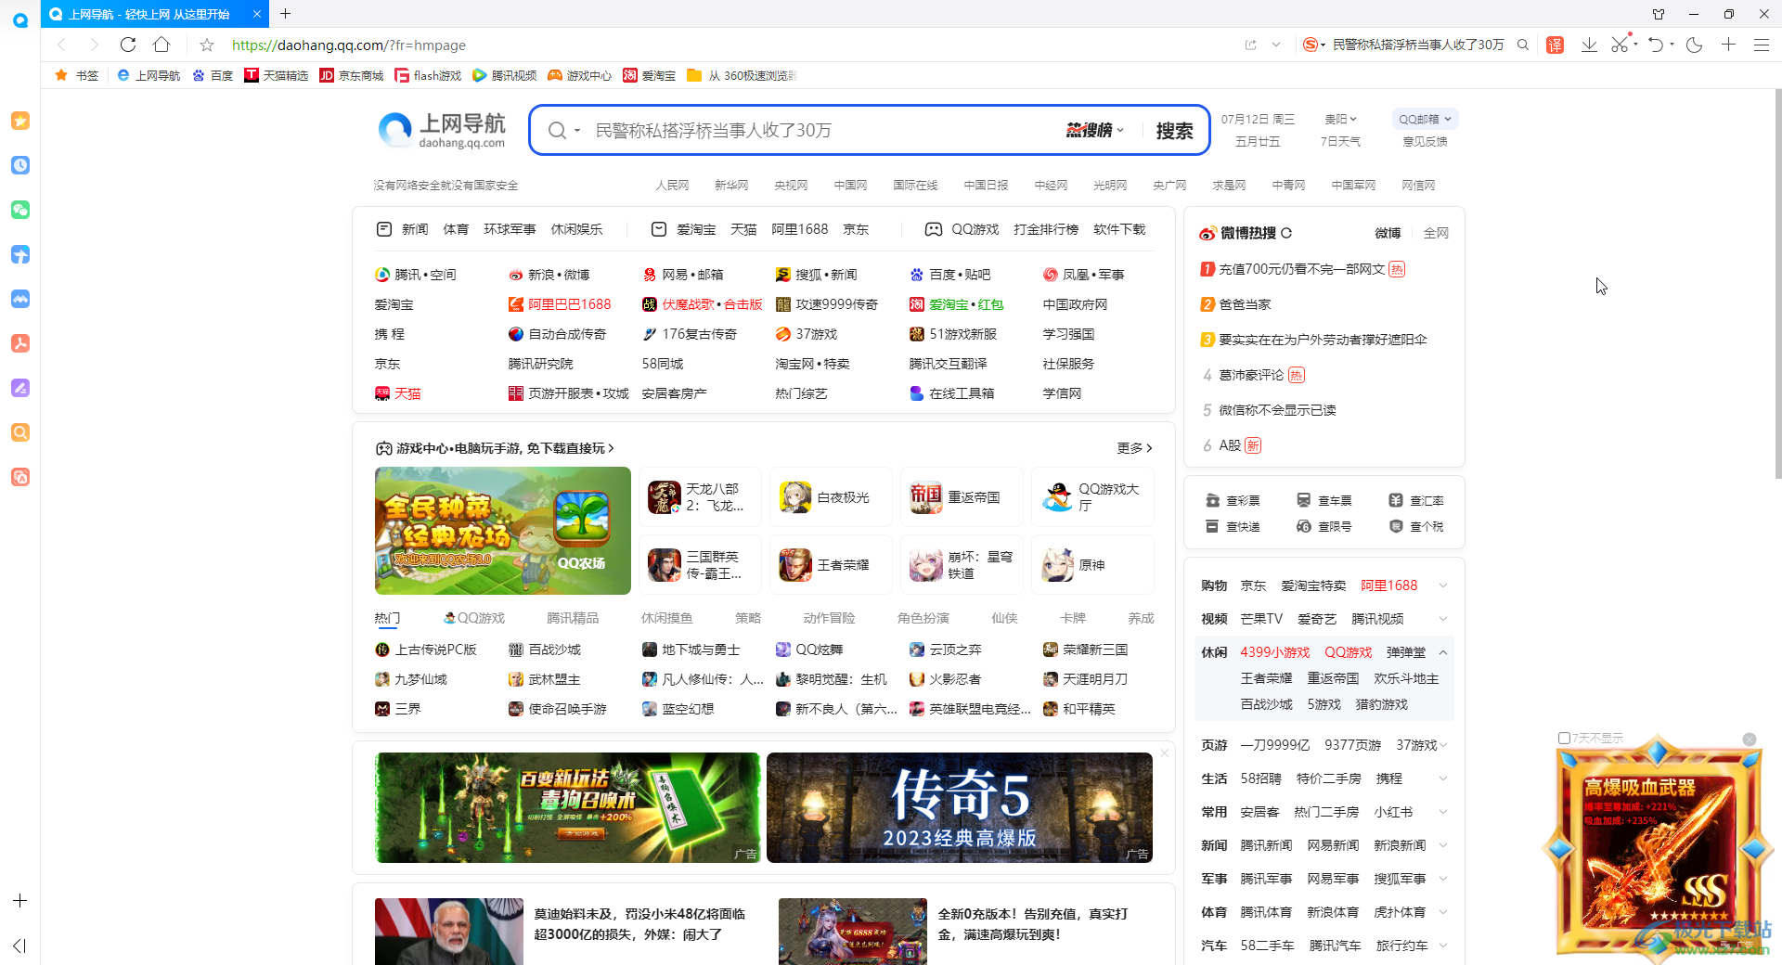
Task: Open the browser skin shirt icon
Action: pos(1659,14)
